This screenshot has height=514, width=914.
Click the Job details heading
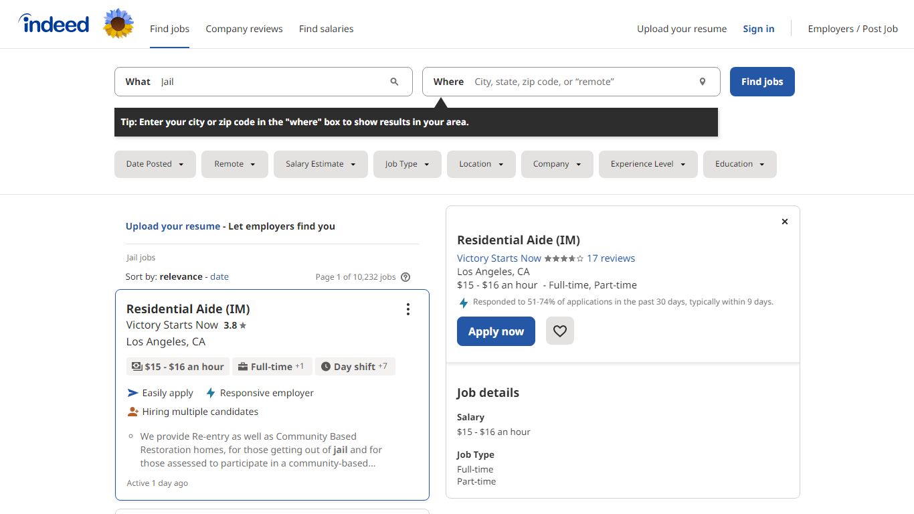tap(488, 393)
